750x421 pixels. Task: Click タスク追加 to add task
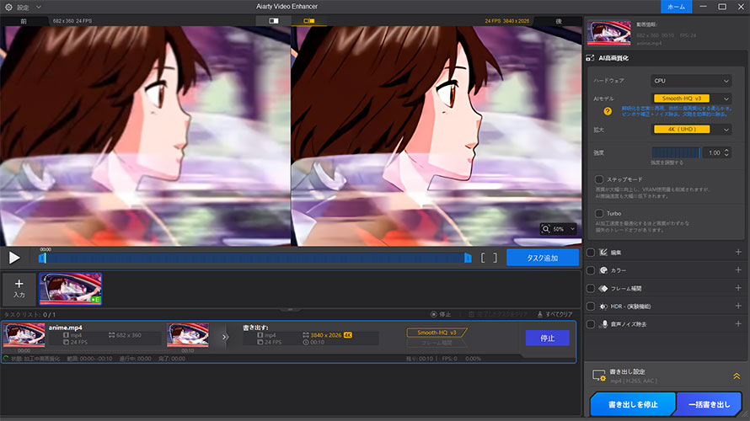click(543, 258)
